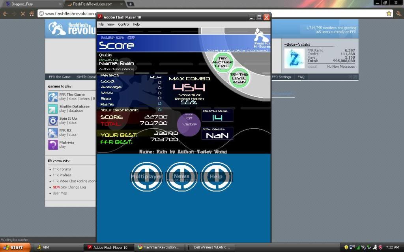Image resolution: width=404 pixels, height=252 pixels.
Task: Open the browser wrench settings menu
Action: point(398,13)
